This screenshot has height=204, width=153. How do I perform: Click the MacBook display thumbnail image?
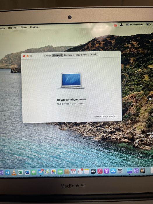[71, 81]
